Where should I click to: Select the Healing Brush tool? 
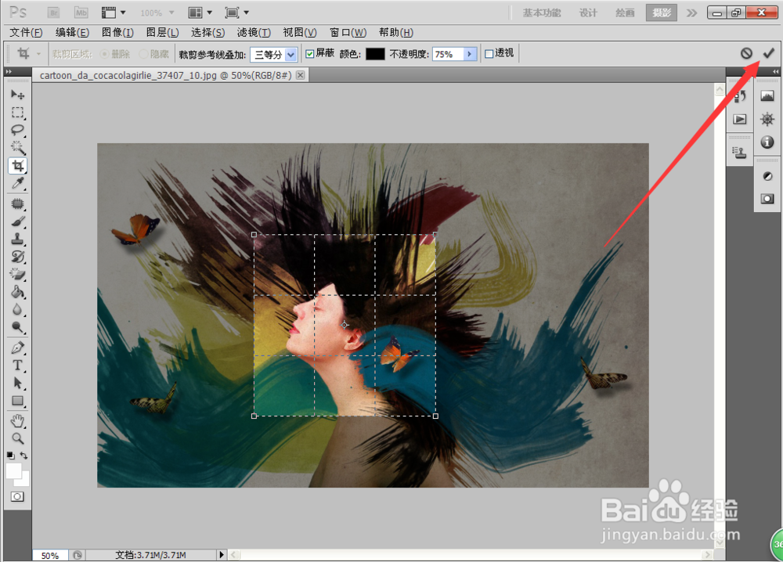(17, 204)
